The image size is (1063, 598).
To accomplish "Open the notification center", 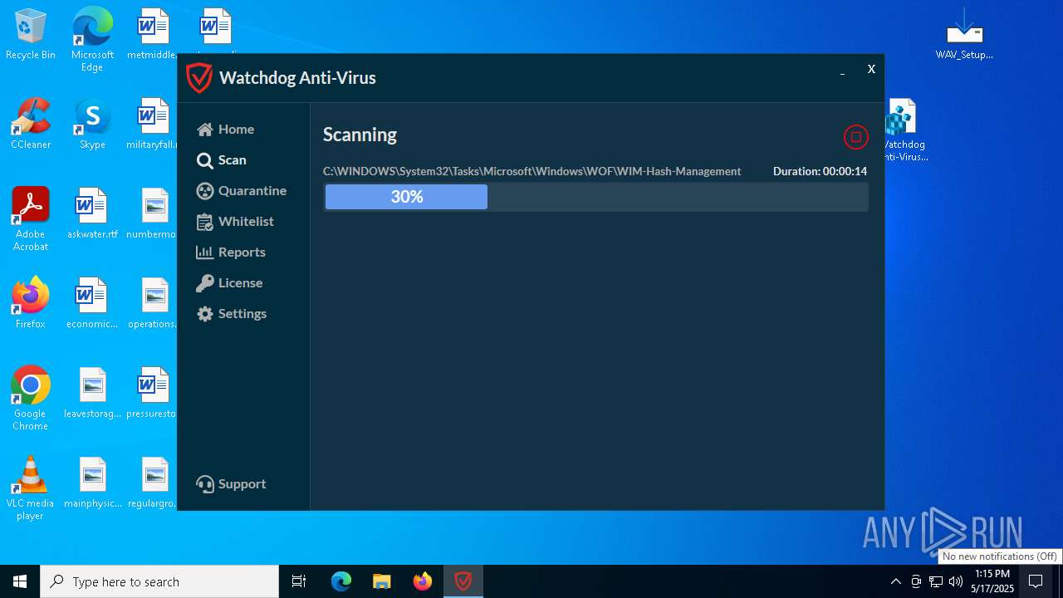I will [1036, 581].
